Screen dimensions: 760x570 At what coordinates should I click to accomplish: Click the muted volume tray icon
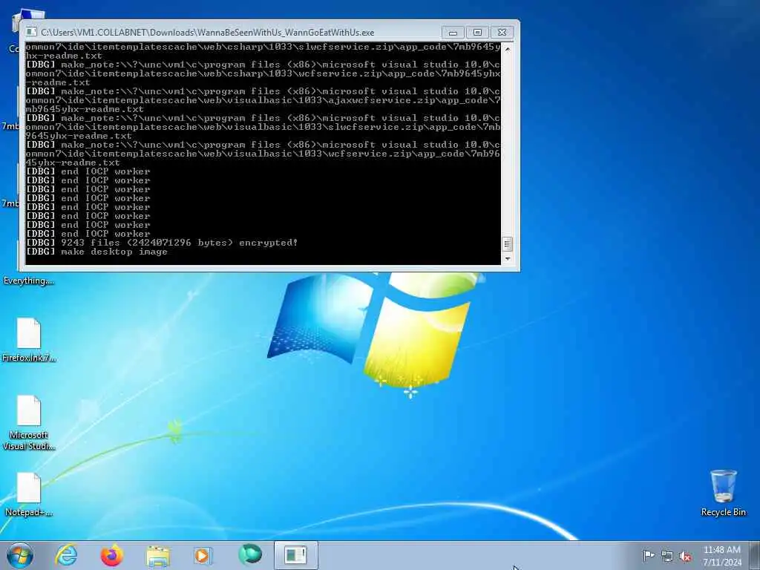(685, 556)
